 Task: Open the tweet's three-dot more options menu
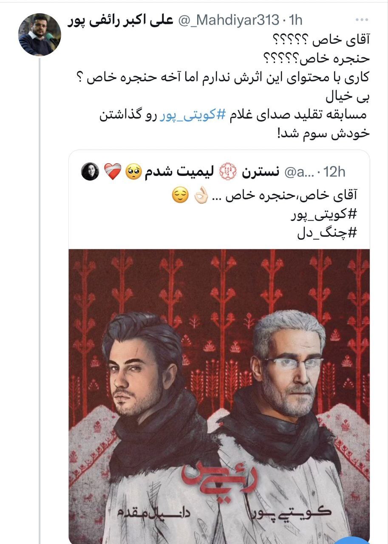click(x=363, y=20)
